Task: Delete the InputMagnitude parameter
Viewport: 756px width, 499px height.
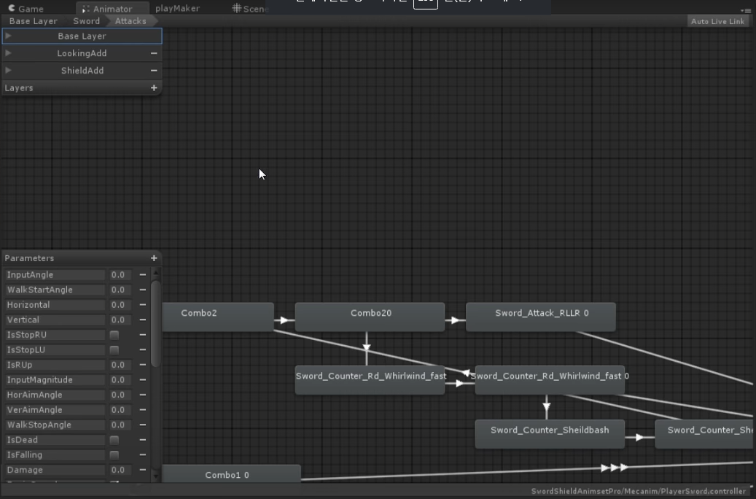Action: [143, 380]
